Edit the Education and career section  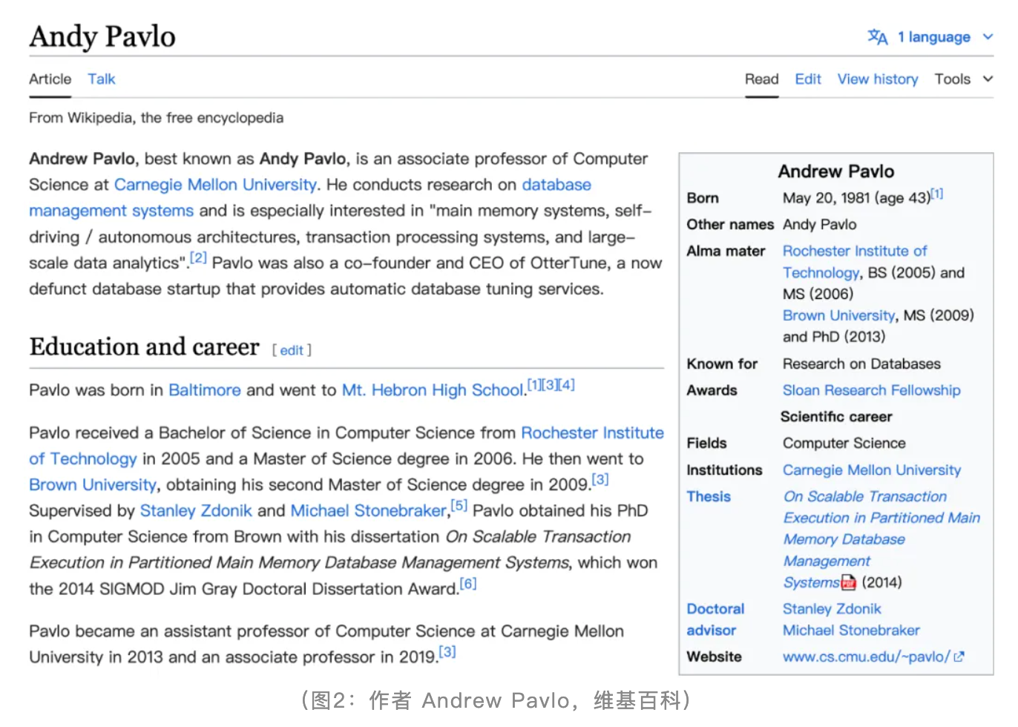pos(292,350)
